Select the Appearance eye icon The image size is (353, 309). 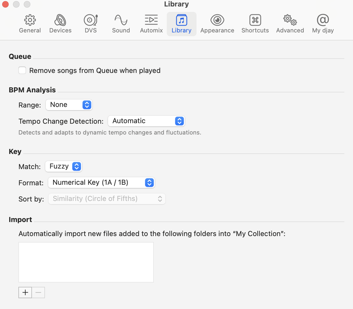(217, 20)
